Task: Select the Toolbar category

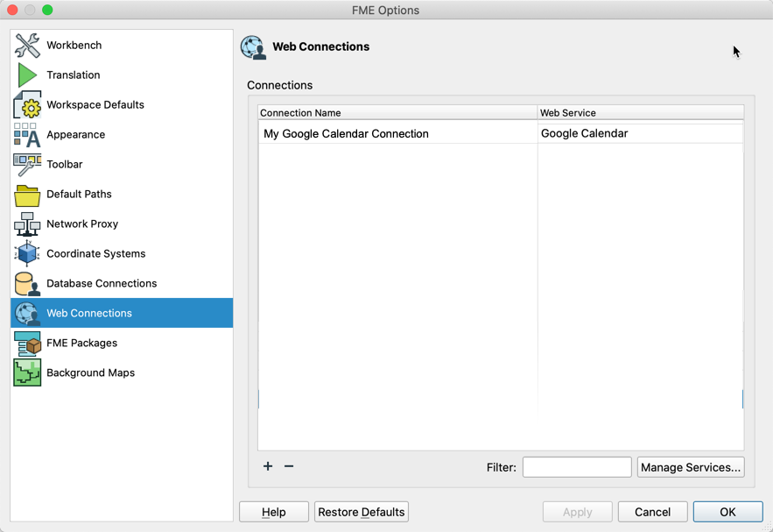Action: click(x=122, y=165)
